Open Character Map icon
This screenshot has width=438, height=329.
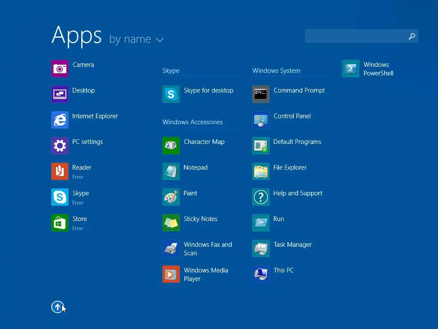coord(171,146)
